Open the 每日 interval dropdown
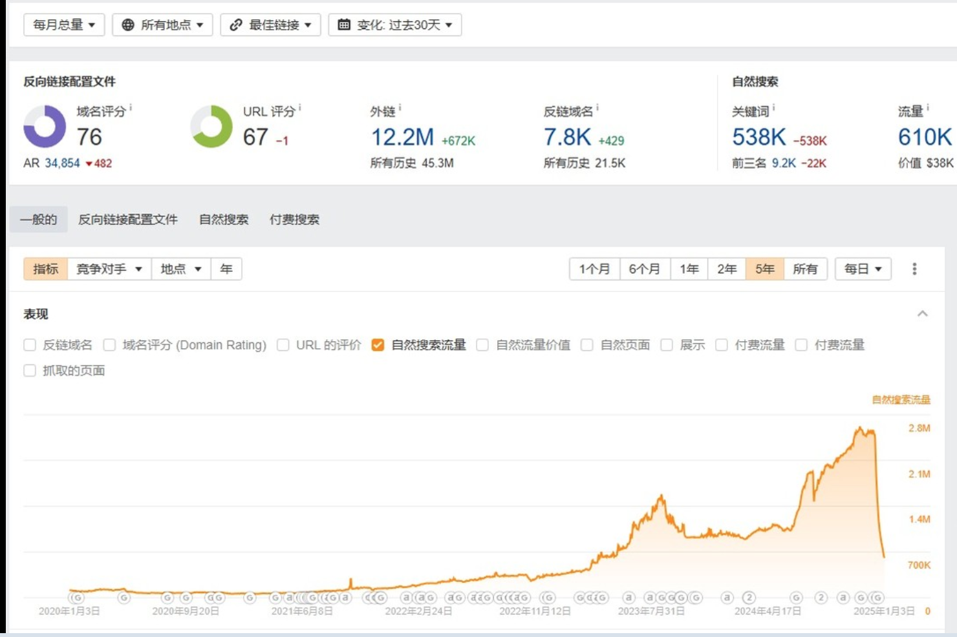Image resolution: width=957 pixels, height=637 pixels. 863,269
